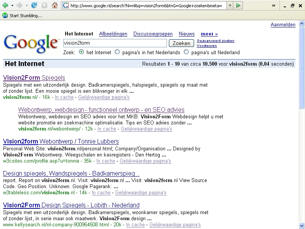The height and width of the screenshot is (229, 305).
Task: Open the meer » menu
Action: (x=209, y=34)
